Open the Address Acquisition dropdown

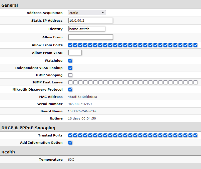[x=87, y=13]
